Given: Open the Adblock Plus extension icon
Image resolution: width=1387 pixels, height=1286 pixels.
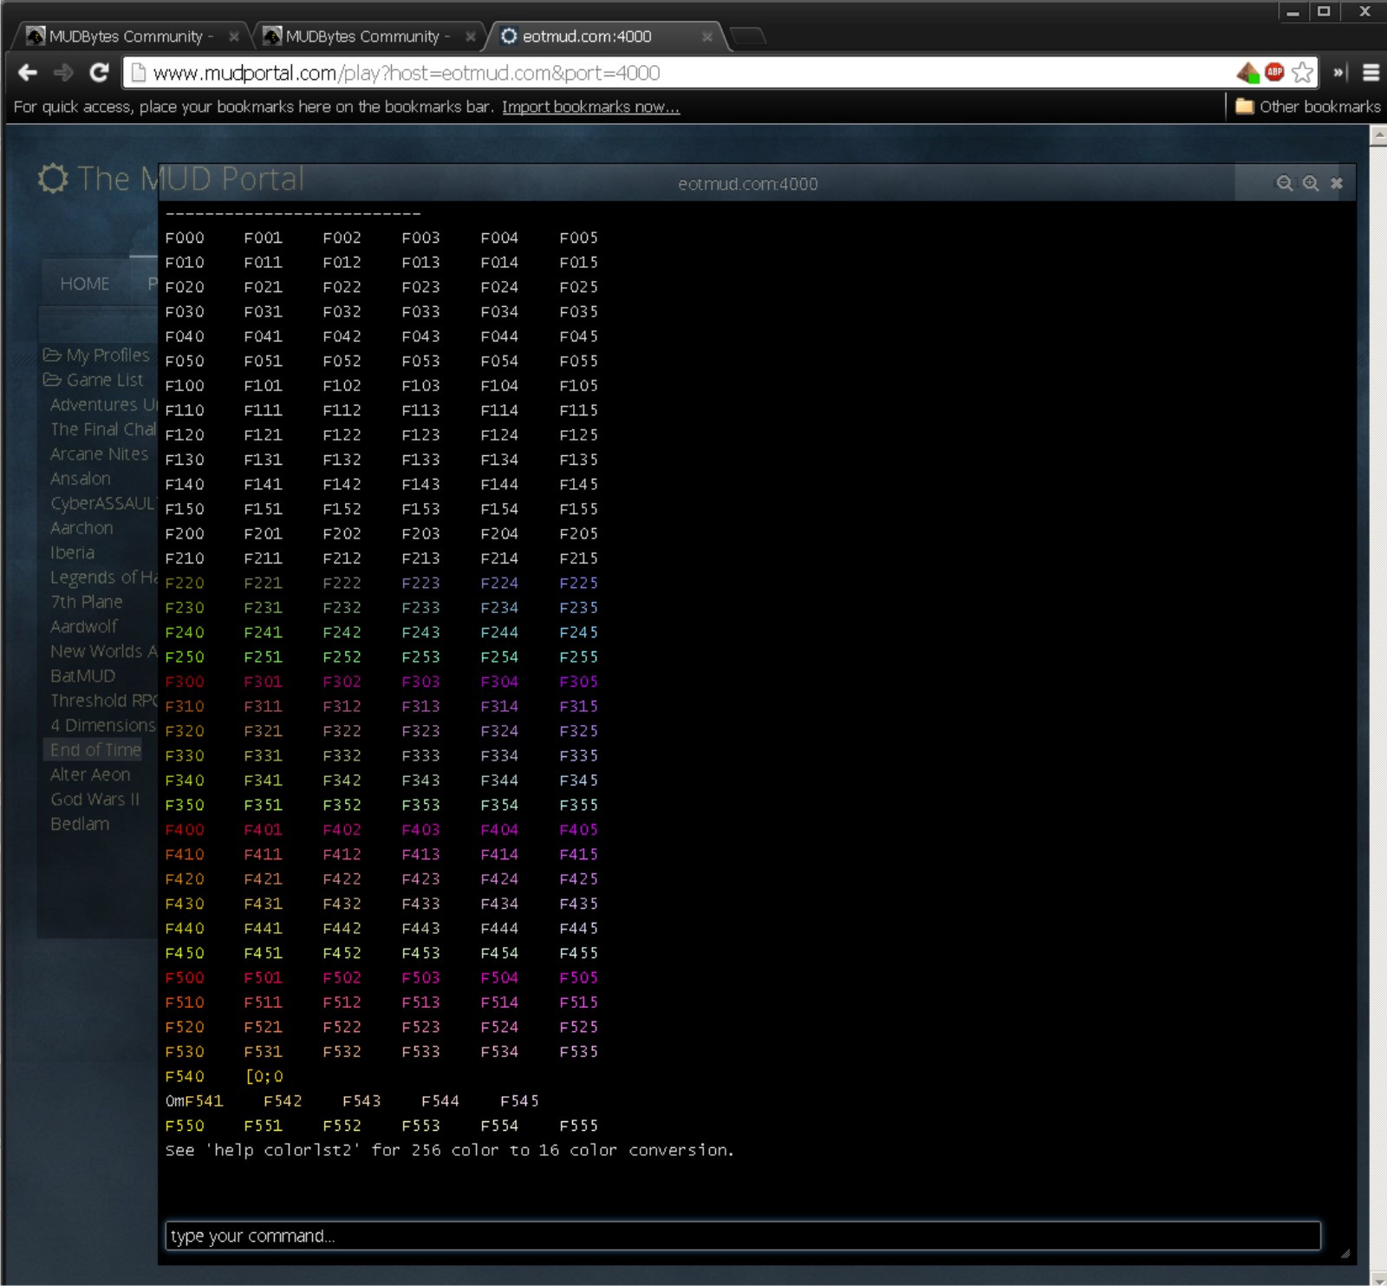Looking at the screenshot, I should pyautogui.click(x=1274, y=73).
